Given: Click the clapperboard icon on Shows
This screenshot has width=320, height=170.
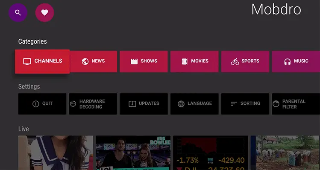Looking at the screenshot, I should coord(134,61).
